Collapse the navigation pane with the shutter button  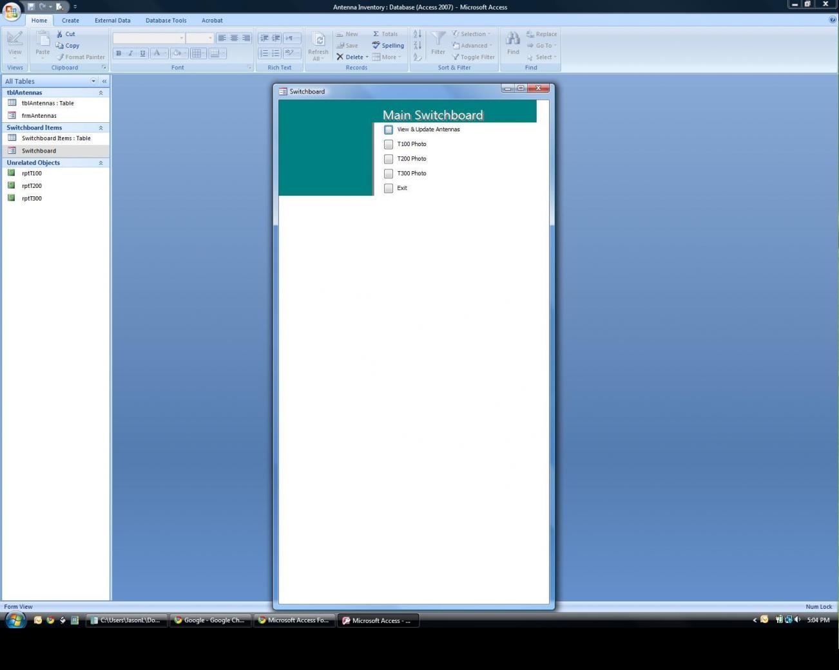[x=104, y=81]
